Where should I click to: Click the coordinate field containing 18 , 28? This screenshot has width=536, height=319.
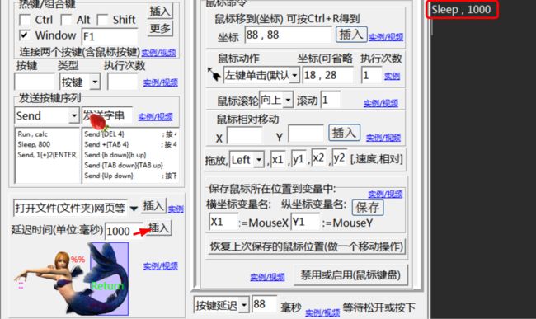coord(328,75)
